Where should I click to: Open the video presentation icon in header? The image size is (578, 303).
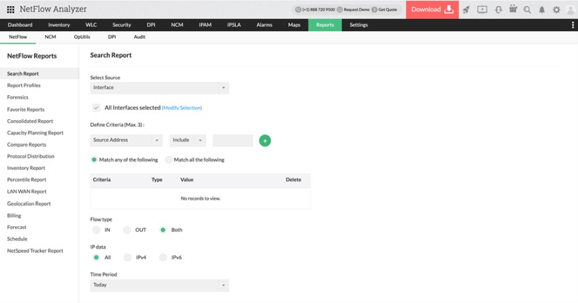482,10
